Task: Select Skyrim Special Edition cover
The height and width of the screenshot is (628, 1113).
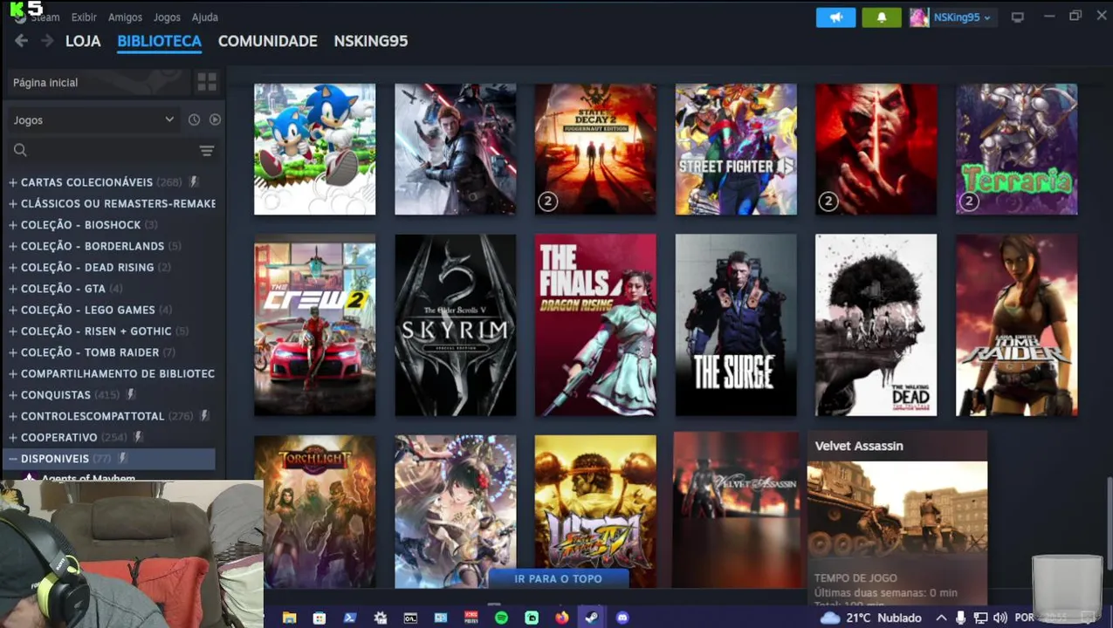Action: coord(456,324)
